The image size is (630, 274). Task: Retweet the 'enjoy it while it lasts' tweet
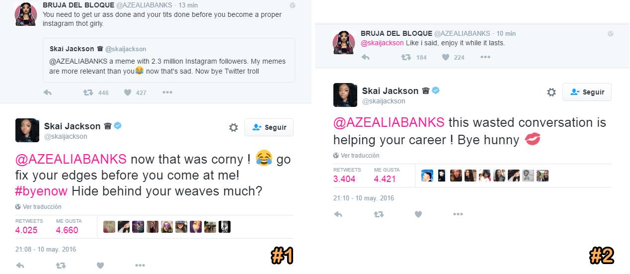tap(406, 57)
